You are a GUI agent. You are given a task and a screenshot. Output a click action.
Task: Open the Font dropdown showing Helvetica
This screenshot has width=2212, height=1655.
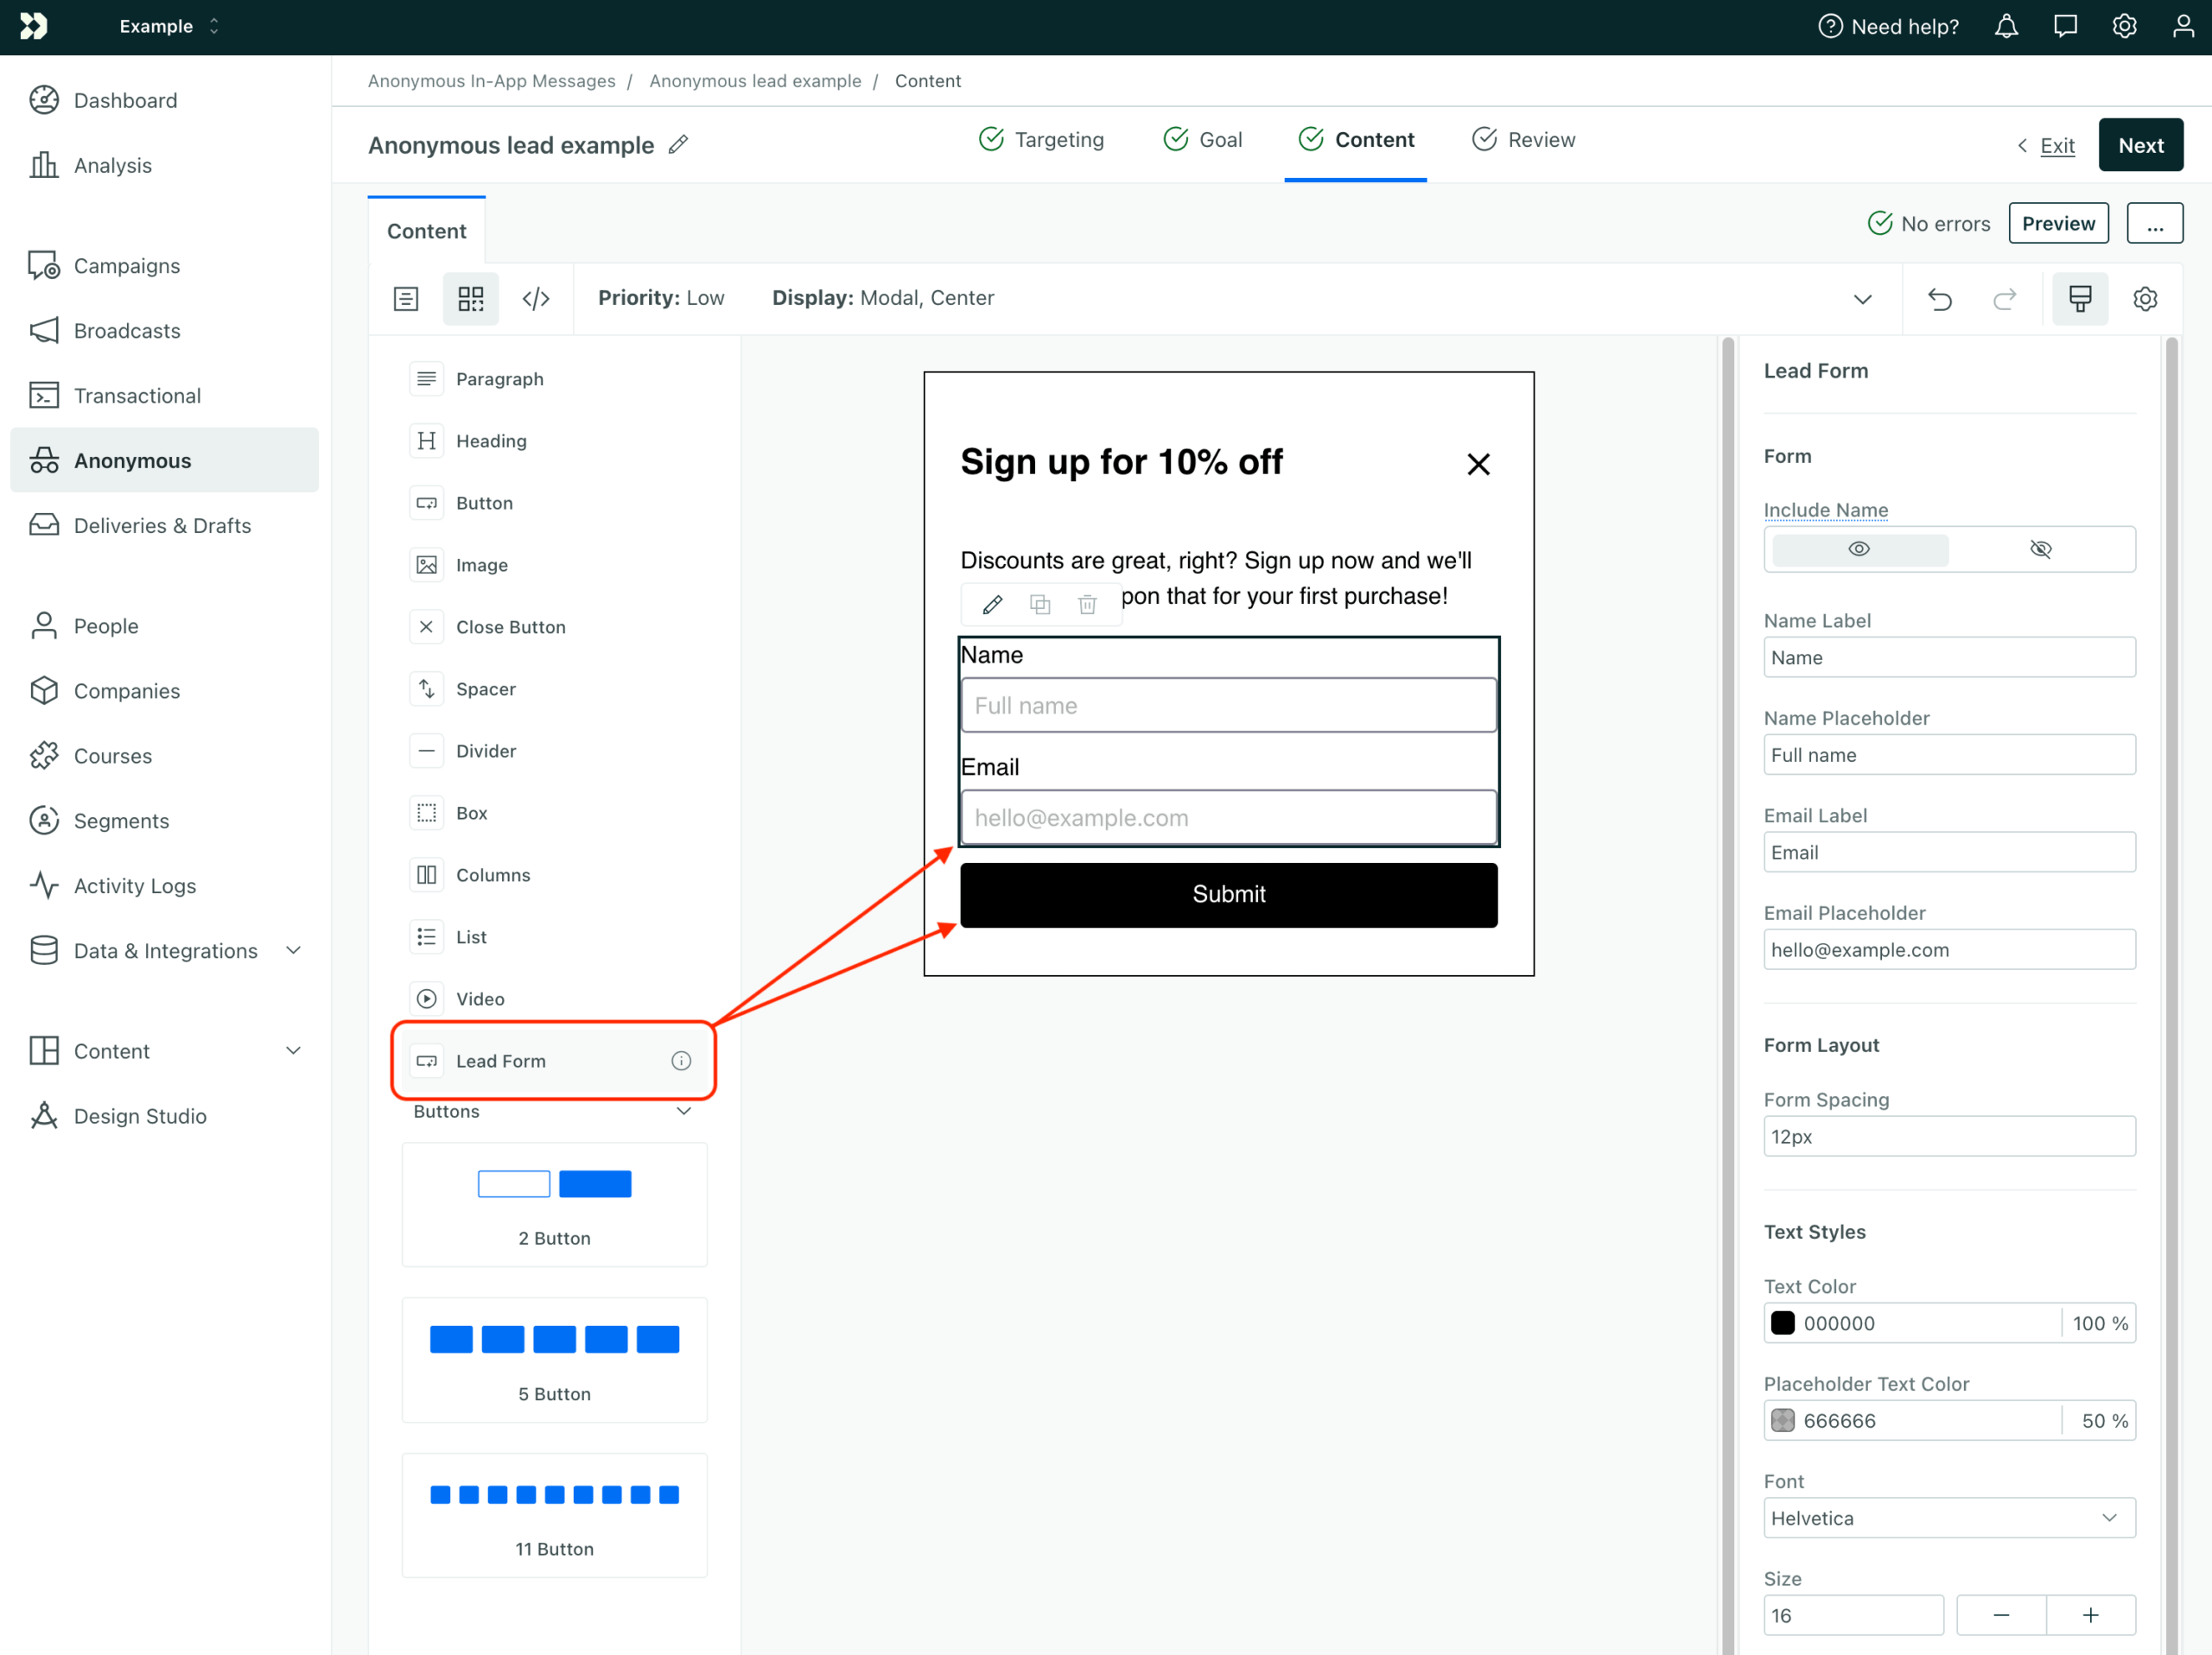(x=1948, y=1518)
